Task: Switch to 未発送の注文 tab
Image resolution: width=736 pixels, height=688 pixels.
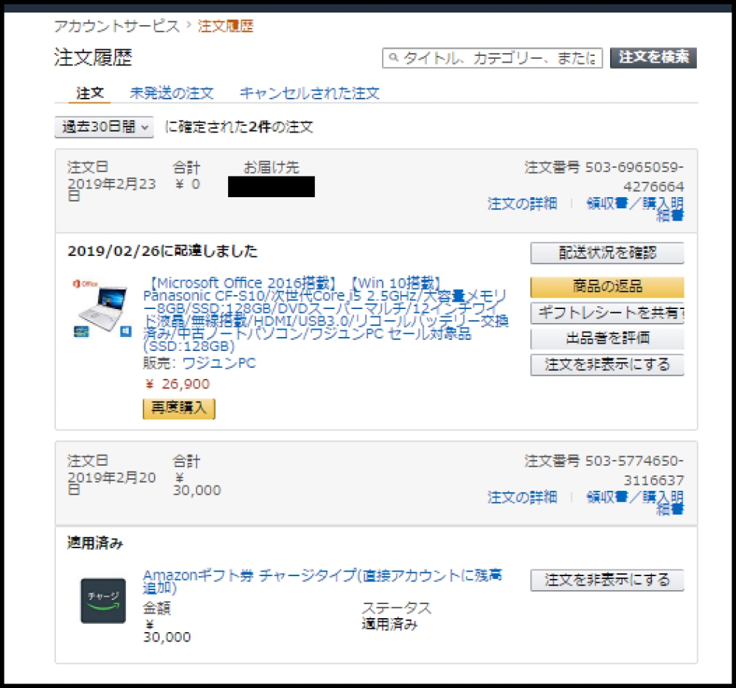Action: coord(171,93)
